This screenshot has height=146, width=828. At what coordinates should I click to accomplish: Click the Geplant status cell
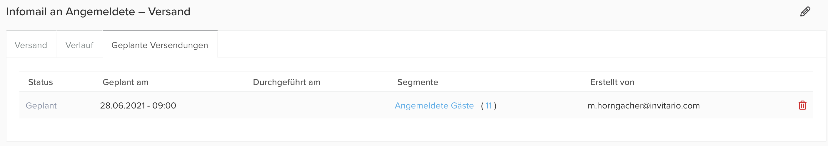41,106
